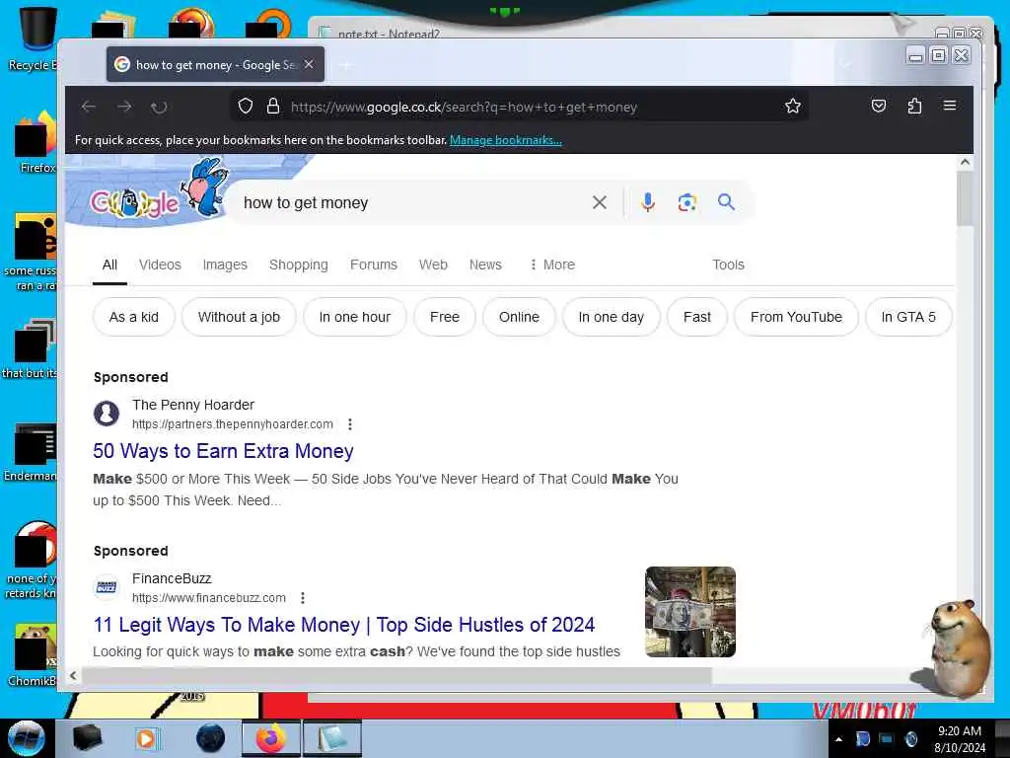The height and width of the screenshot is (758, 1010).
Task: Click the Manage bookmarks link
Action: tap(506, 140)
